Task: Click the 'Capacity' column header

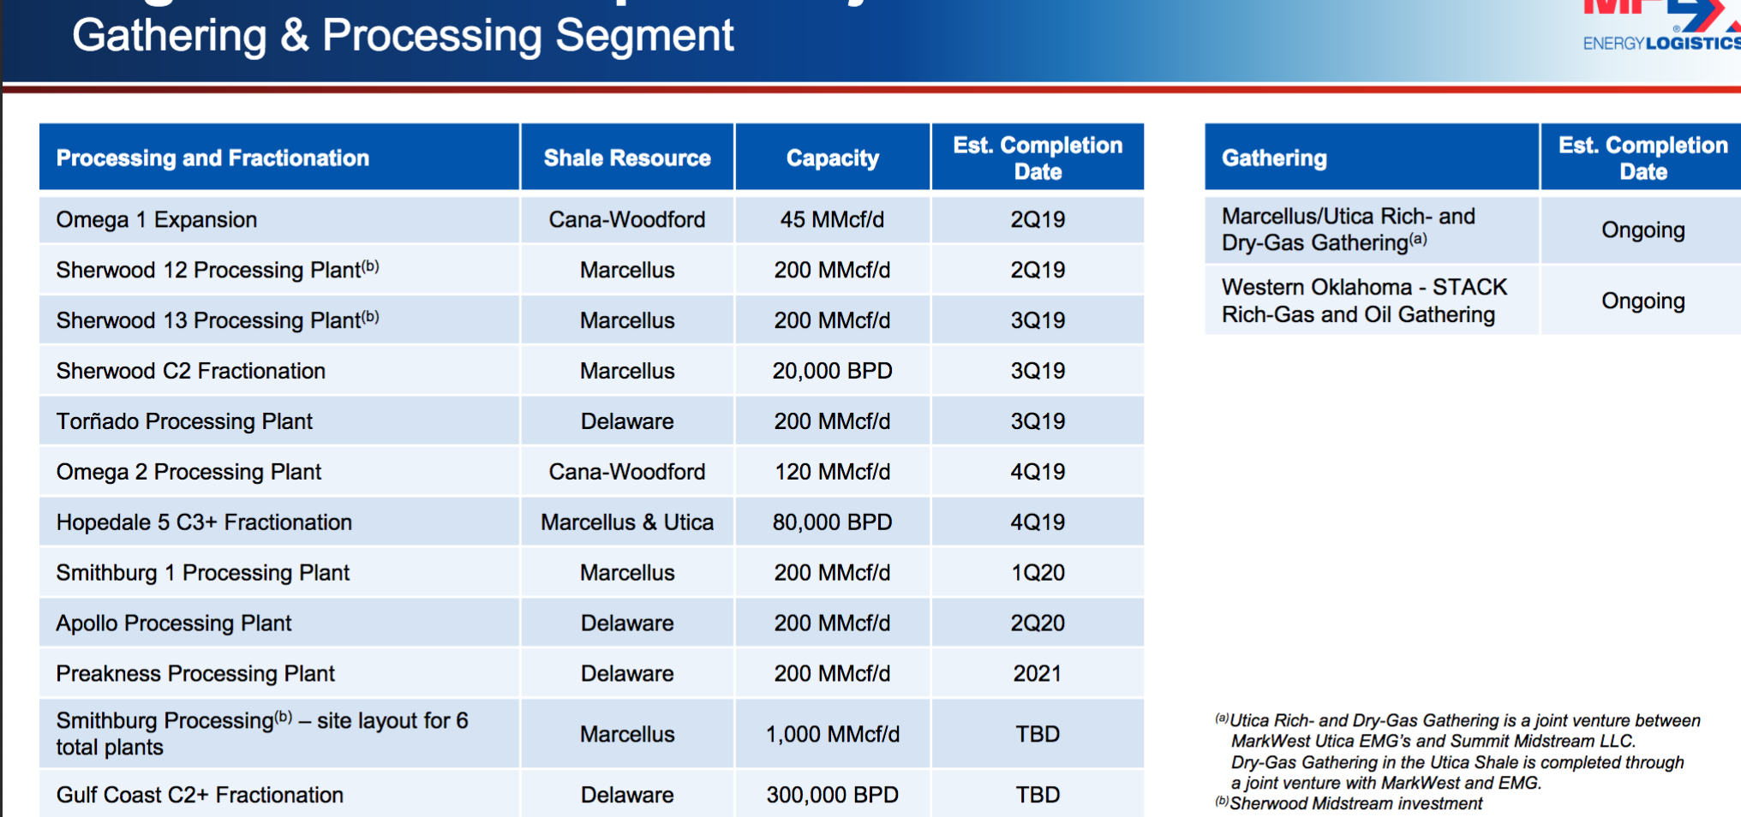Action: [833, 158]
